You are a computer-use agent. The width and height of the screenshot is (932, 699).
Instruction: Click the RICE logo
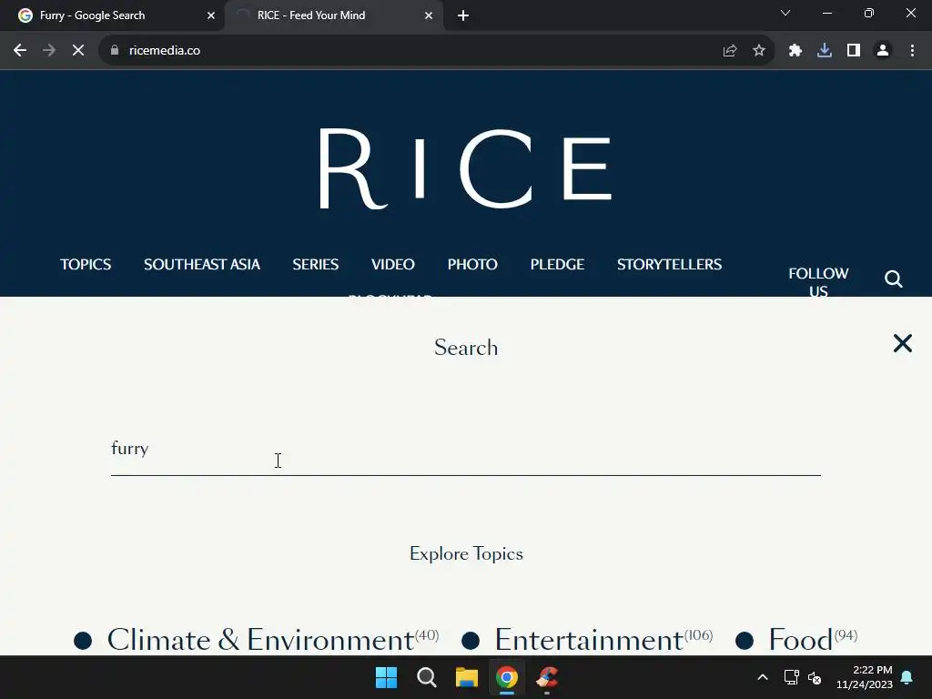(465, 168)
